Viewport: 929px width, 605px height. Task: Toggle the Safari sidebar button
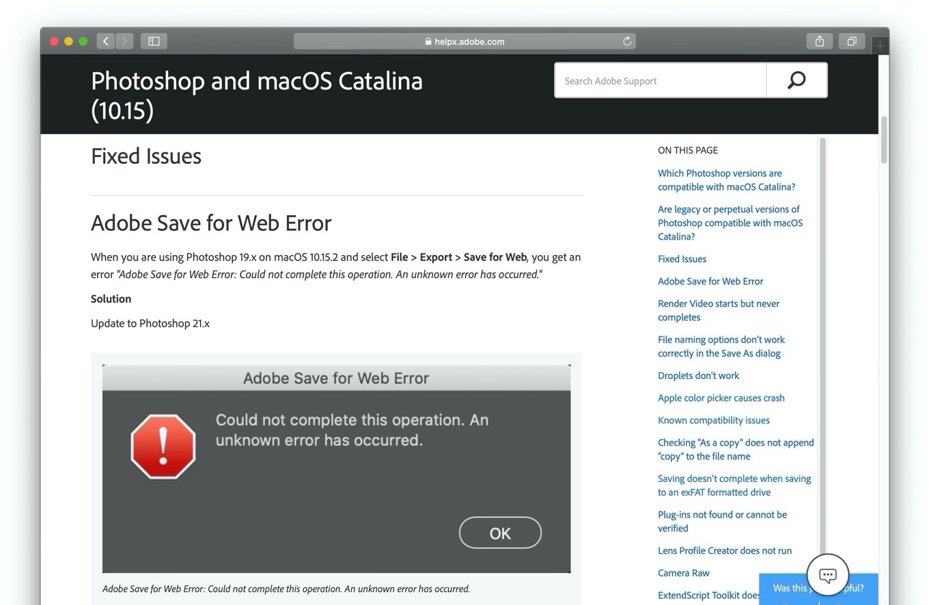[x=154, y=41]
